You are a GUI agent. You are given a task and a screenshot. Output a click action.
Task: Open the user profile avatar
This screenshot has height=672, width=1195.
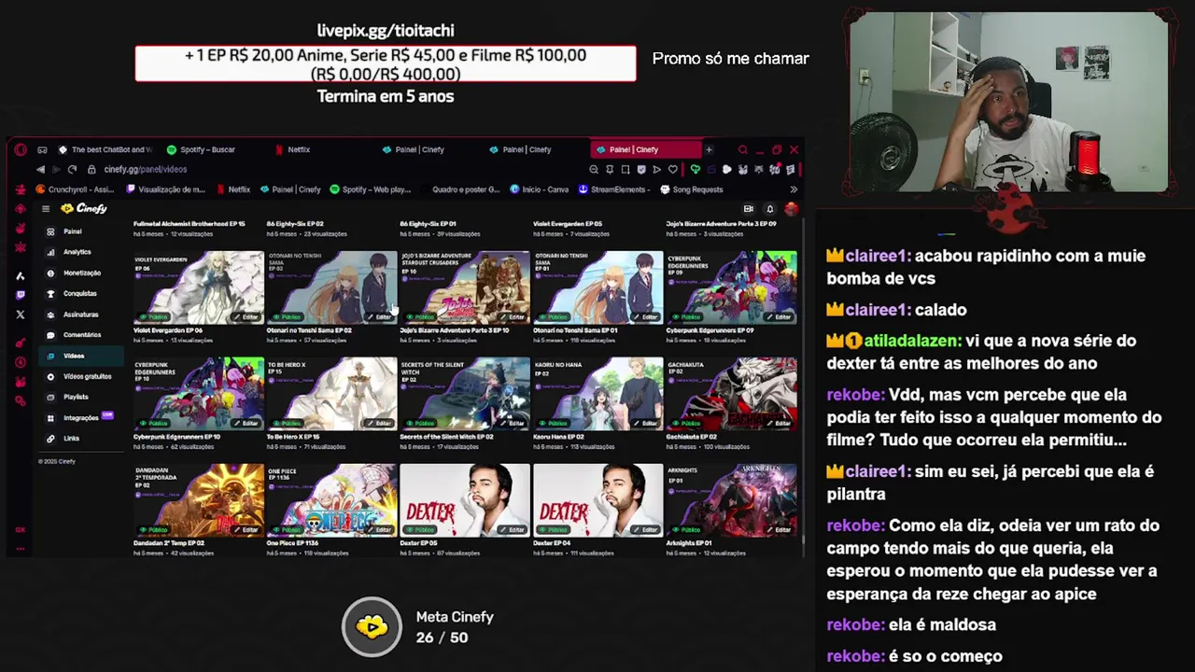tap(791, 209)
